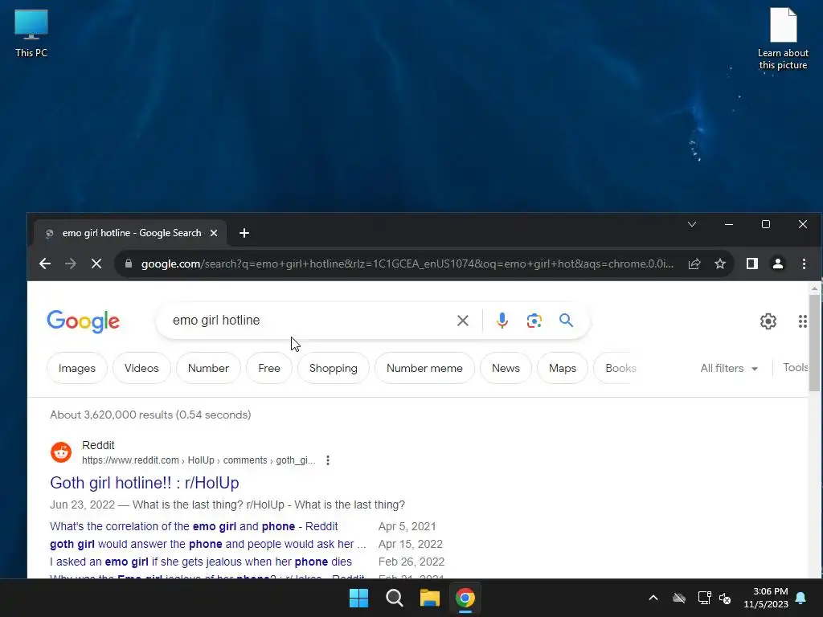The height and width of the screenshot is (617, 823).
Task: Stop loading the page
Action: coord(96,264)
